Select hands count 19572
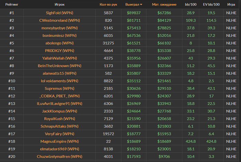The image size is (241, 162). point(108,134)
